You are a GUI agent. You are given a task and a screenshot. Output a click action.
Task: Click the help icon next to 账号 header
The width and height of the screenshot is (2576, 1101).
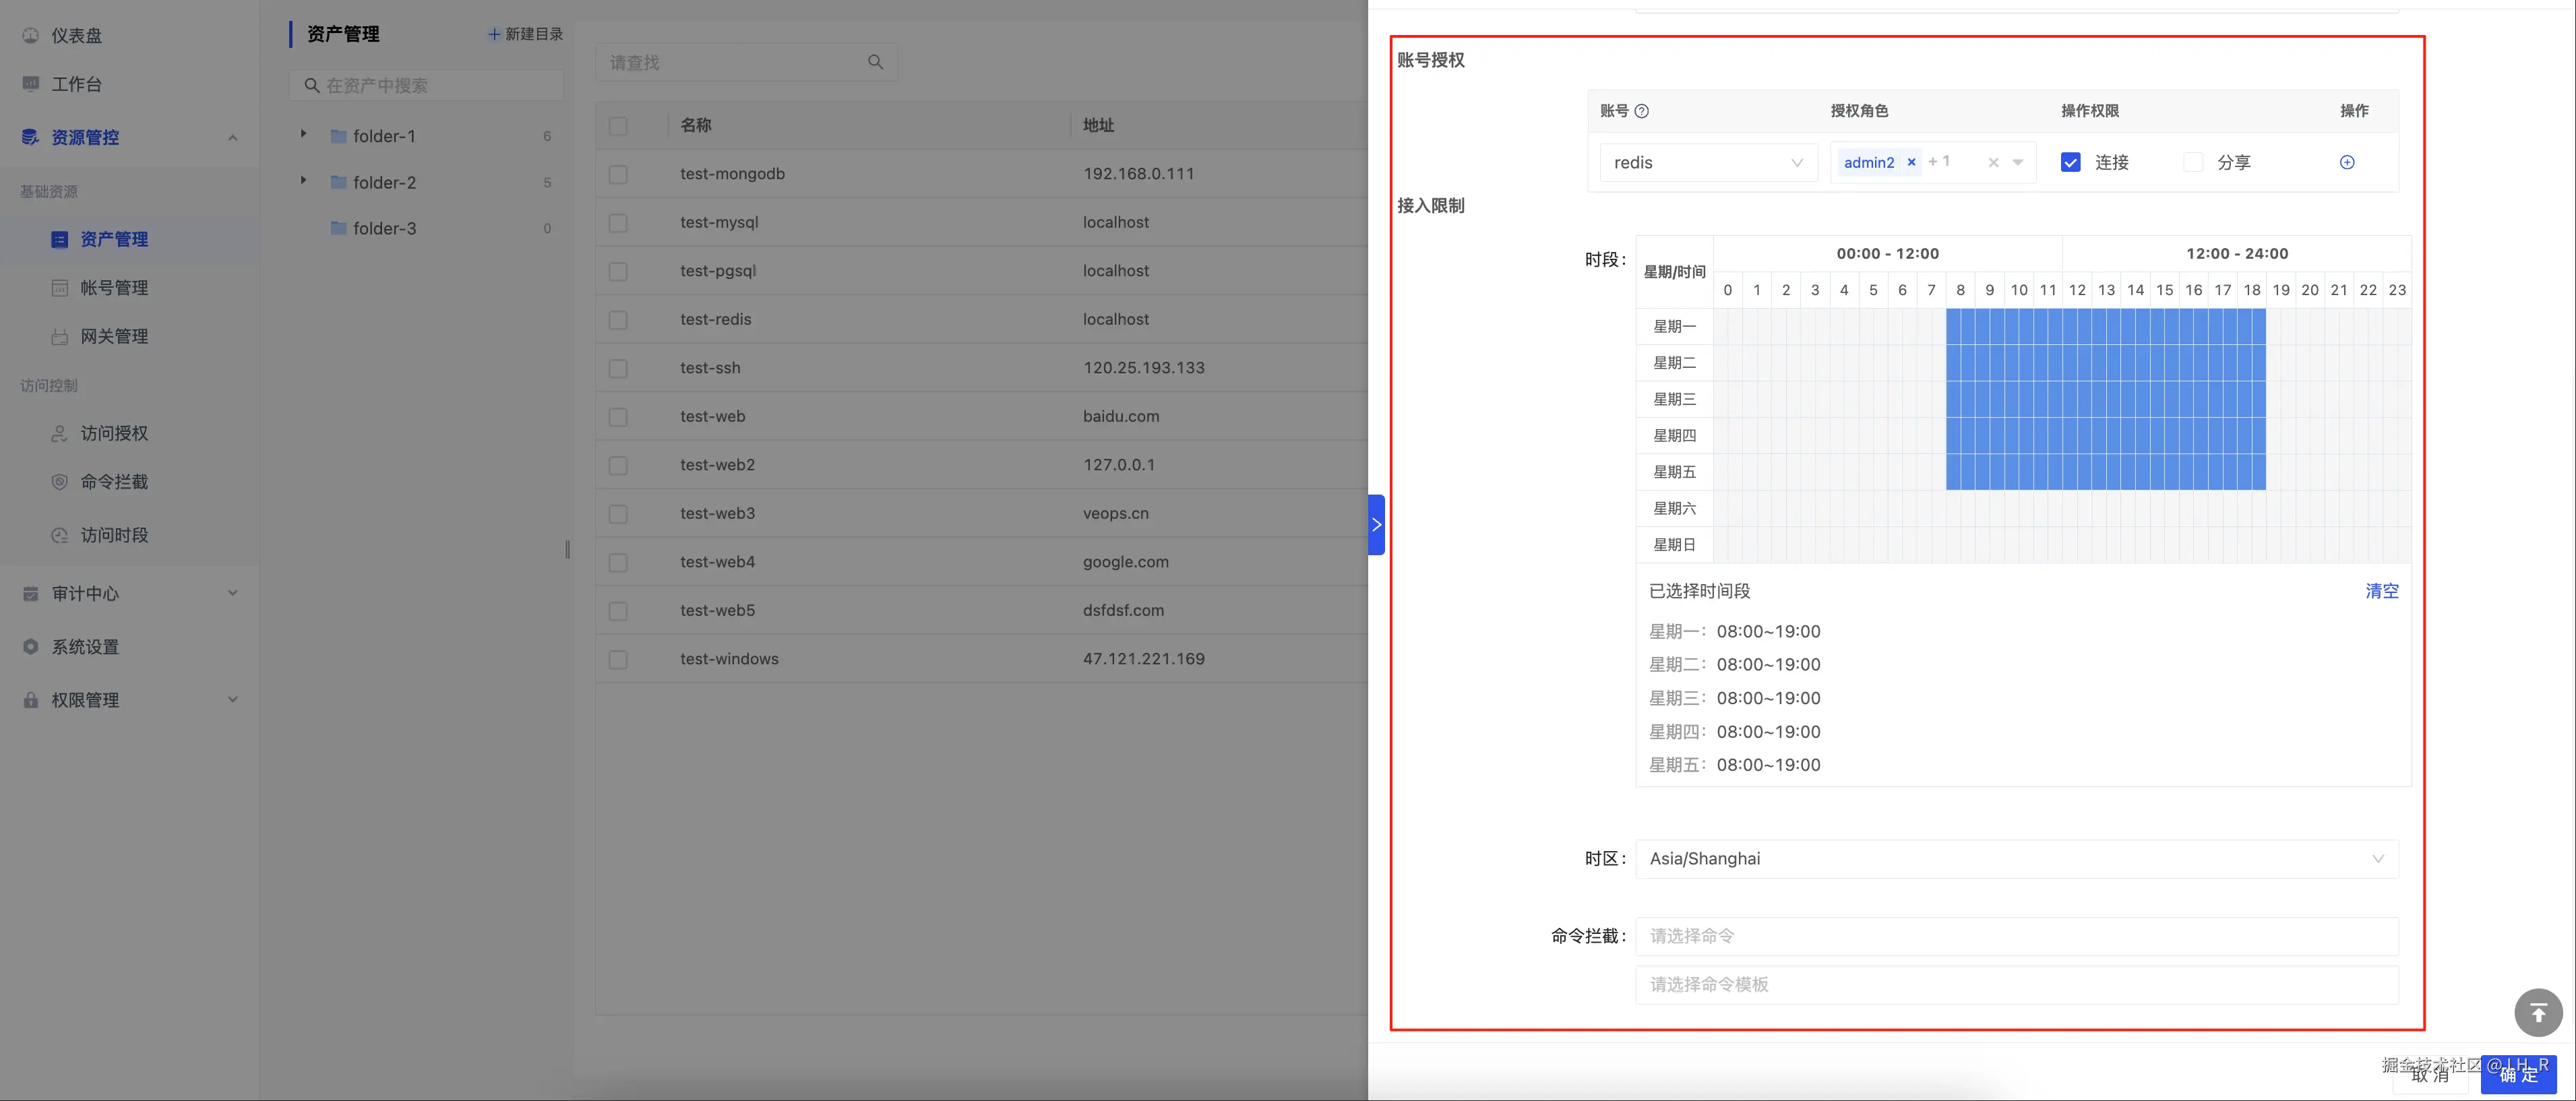[1641, 111]
